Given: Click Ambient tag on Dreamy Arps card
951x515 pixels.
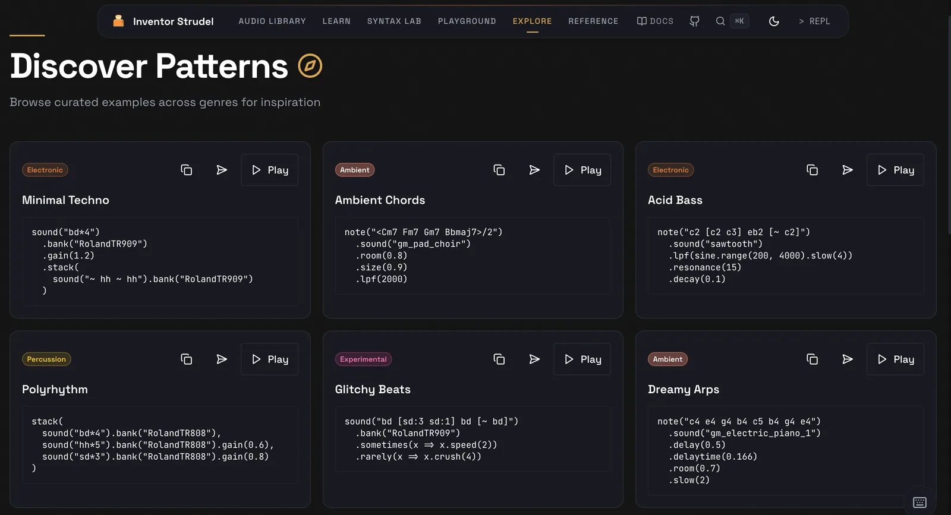Looking at the screenshot, I should pyautogui.click(x=667, y=359).
